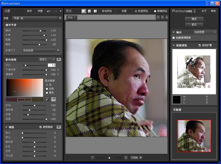Select the single-pane preview layout icon
The width and height of the screenshot is (221, 164).
click(x=83, y=11)
